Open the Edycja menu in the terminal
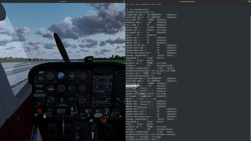The image size is (251, 141). coord(132,4)
